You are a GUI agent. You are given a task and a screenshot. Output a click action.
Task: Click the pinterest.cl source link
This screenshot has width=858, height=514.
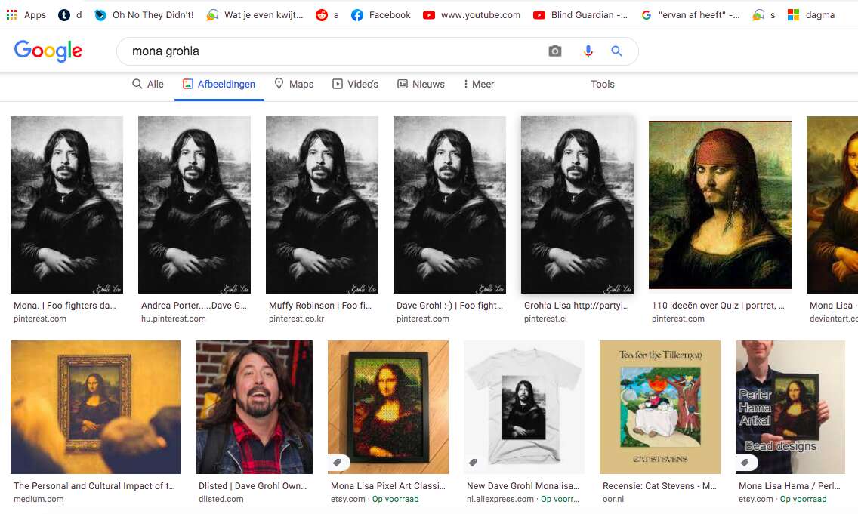545,319
